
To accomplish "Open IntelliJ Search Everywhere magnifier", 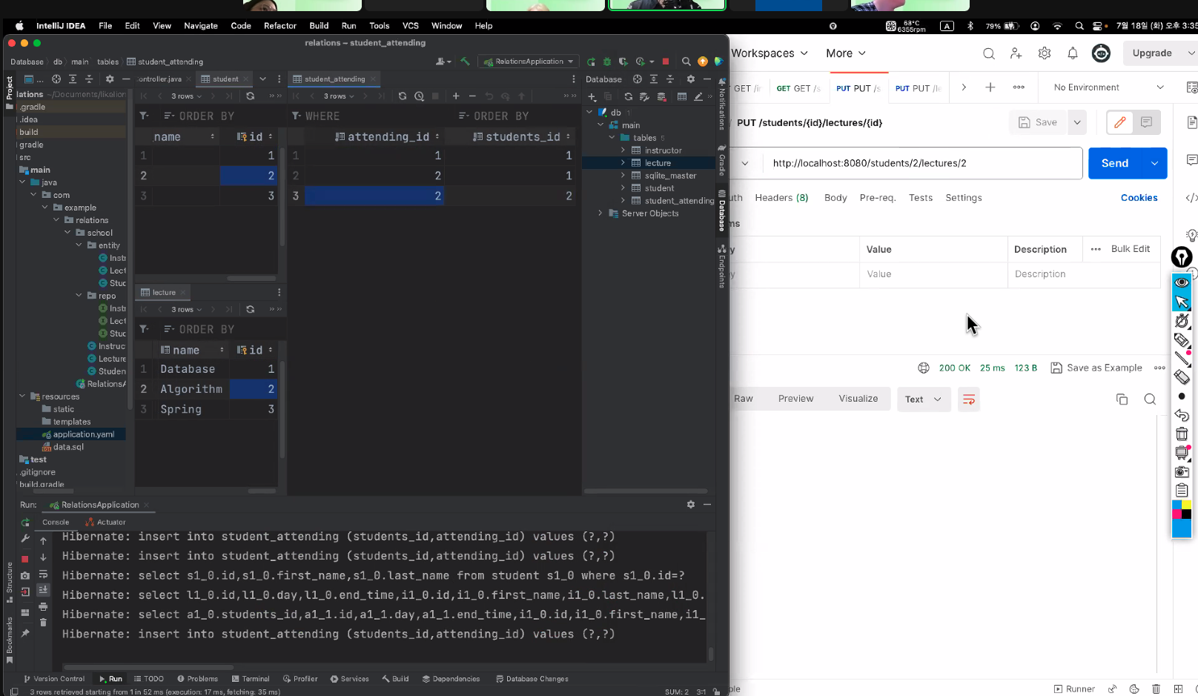I will click(x=686, y=62).
